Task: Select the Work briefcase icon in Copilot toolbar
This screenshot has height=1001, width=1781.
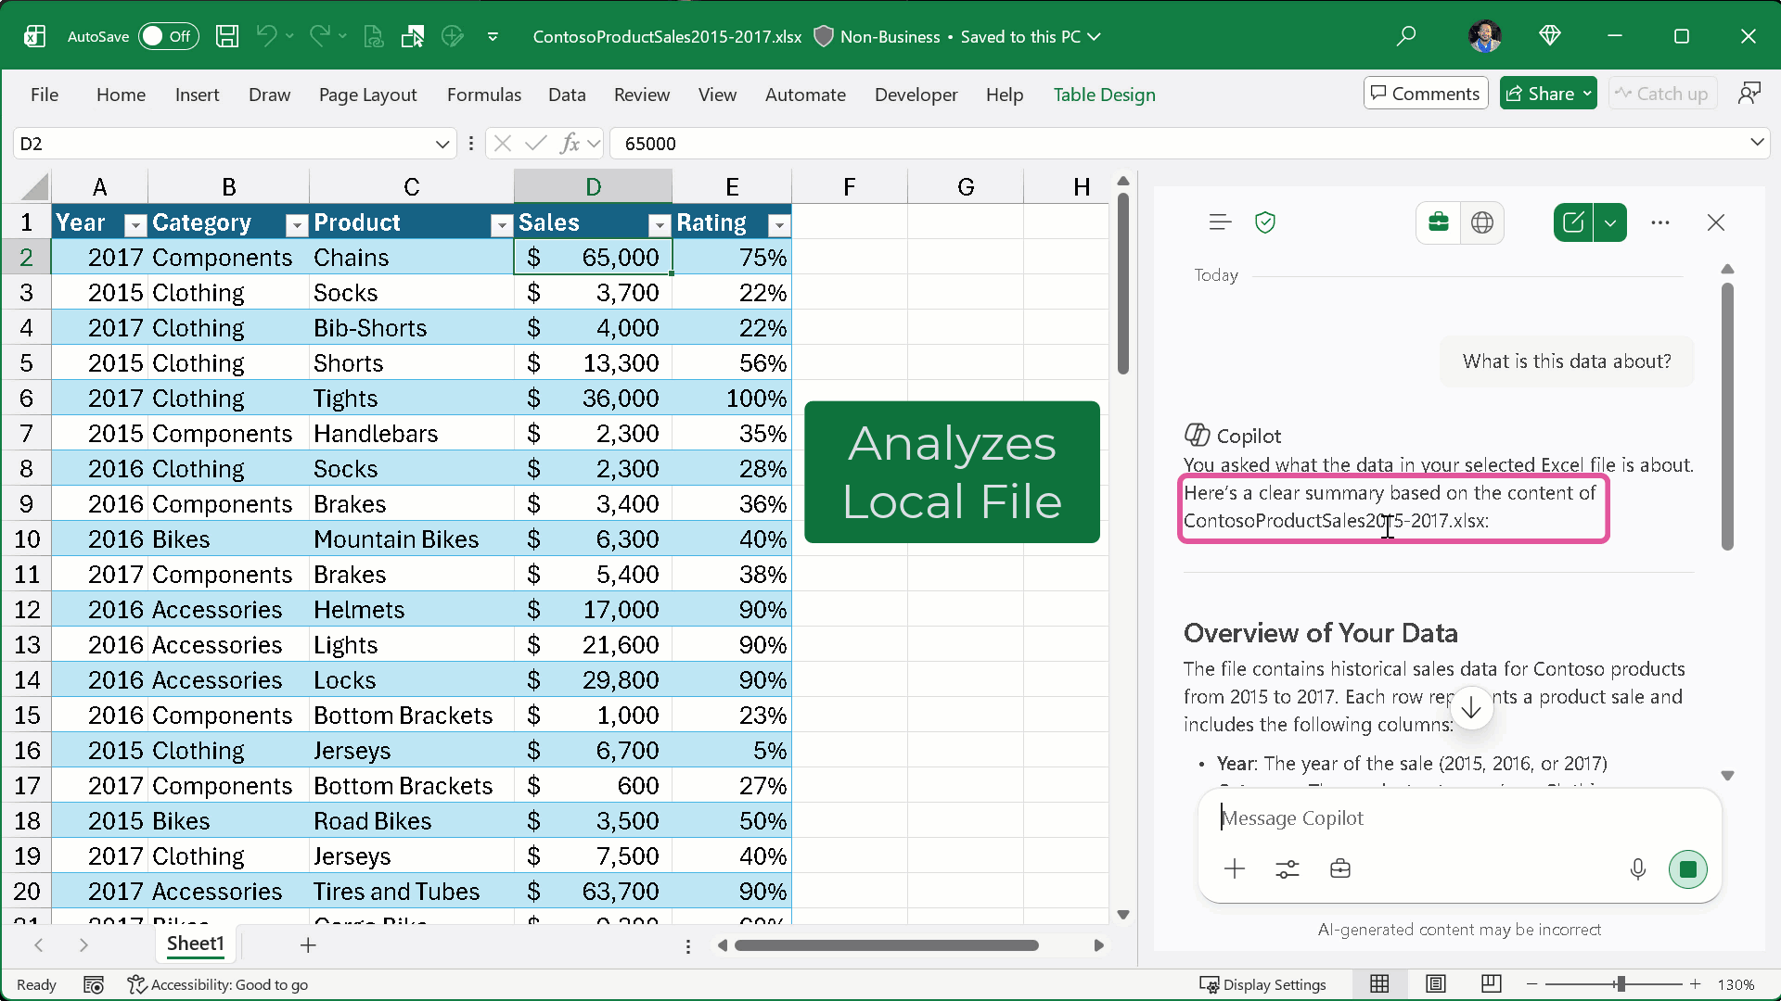Action: point(1439,222)
